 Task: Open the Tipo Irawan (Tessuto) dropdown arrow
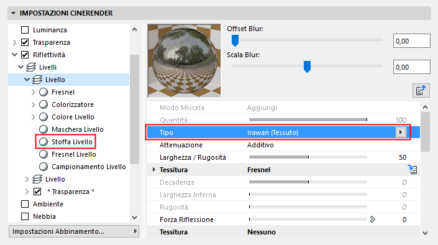pos(401,132)
